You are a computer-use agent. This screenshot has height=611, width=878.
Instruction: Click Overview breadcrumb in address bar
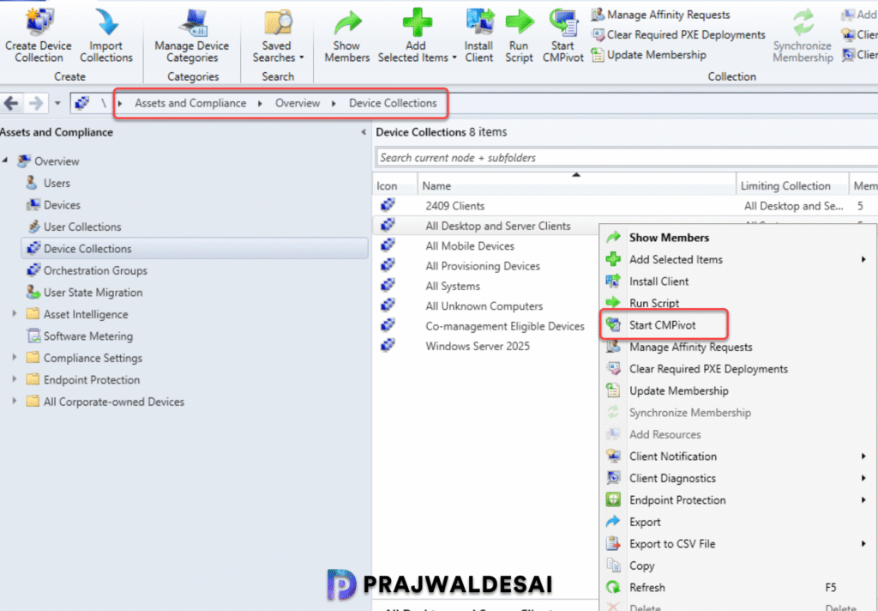click(x=298, y=103)
